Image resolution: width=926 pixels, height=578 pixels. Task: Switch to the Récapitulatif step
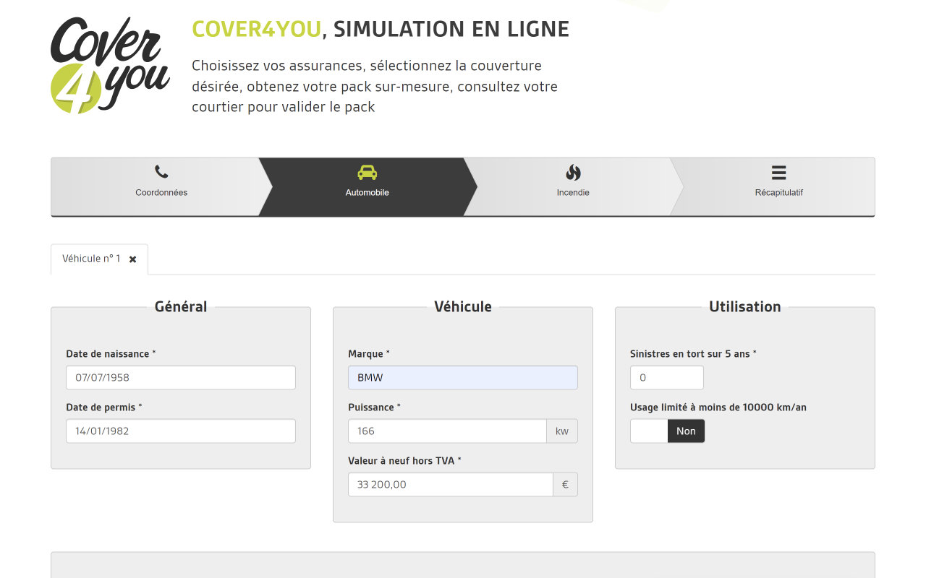tap(778, 192)
